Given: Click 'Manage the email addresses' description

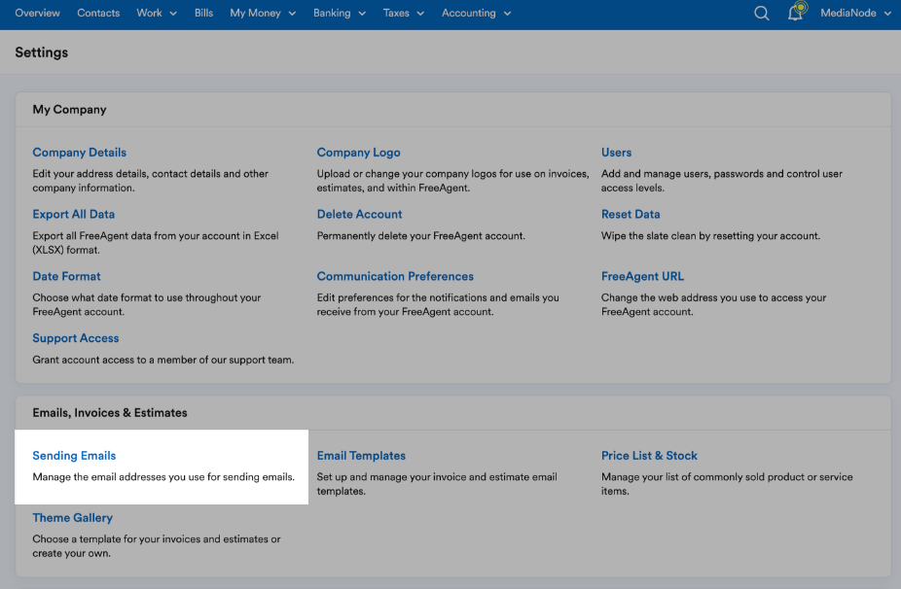Looking at the screenshot, I should tap(163, 477).
